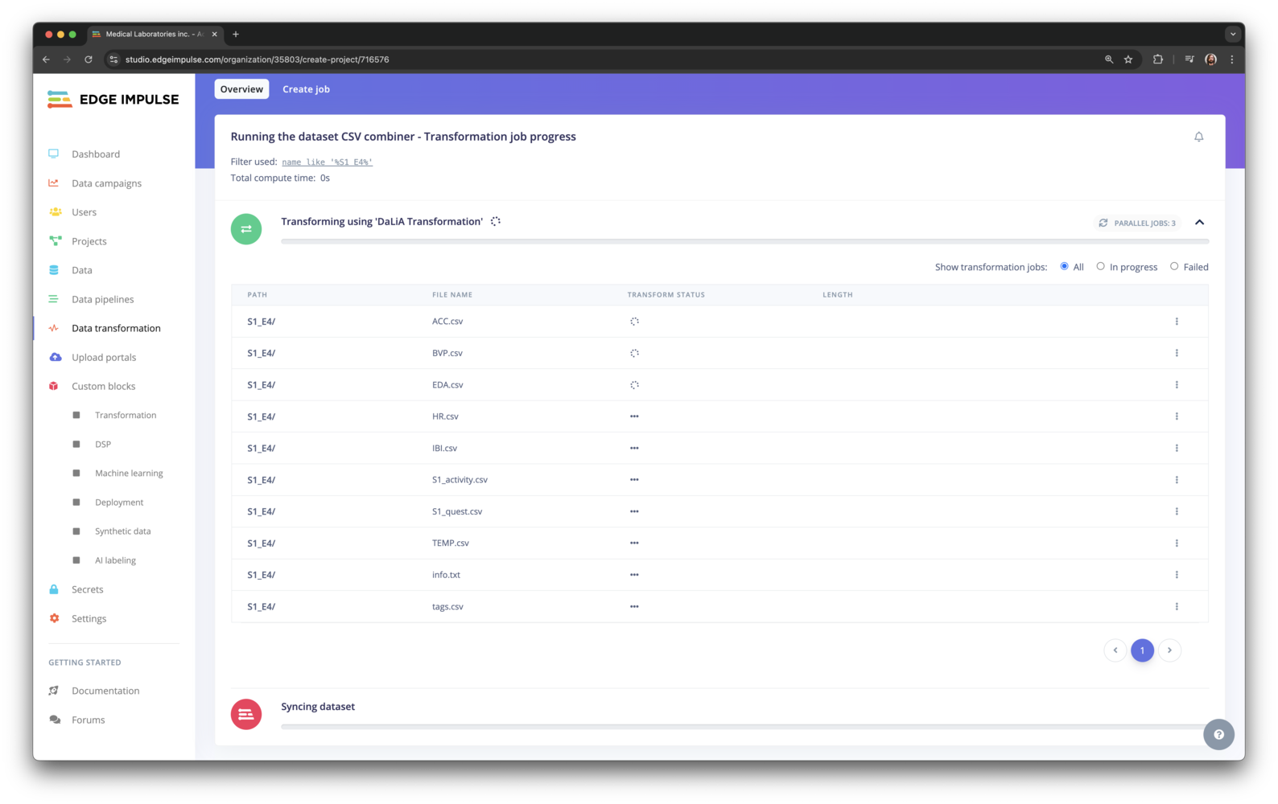Screen dimensions: 1278x804
Task: Collapse the DaLiA Transformation section chevron
Action: click(1199, 223)
